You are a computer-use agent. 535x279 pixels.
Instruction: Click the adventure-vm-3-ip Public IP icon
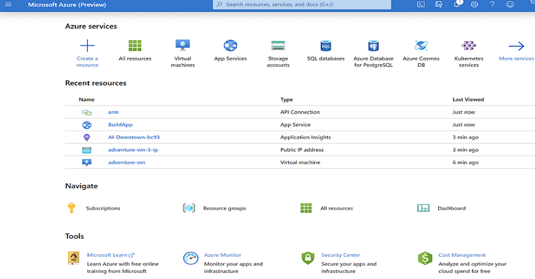click(87, 150)
